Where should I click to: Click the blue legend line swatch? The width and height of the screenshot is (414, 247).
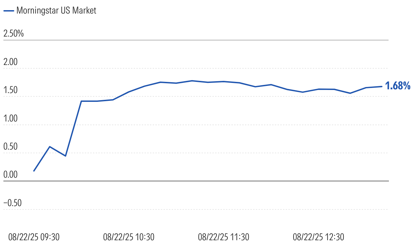(9, 11)
